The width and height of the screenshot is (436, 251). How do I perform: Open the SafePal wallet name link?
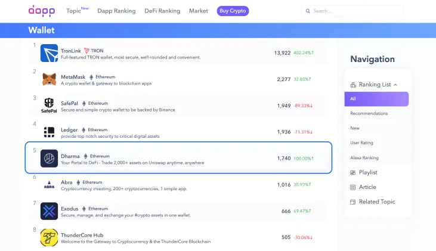[69, 103]
